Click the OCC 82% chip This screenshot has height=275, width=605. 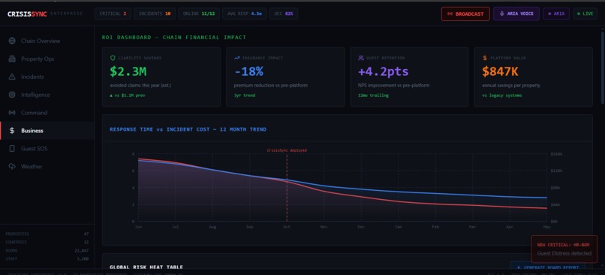[x=284, y=14]
